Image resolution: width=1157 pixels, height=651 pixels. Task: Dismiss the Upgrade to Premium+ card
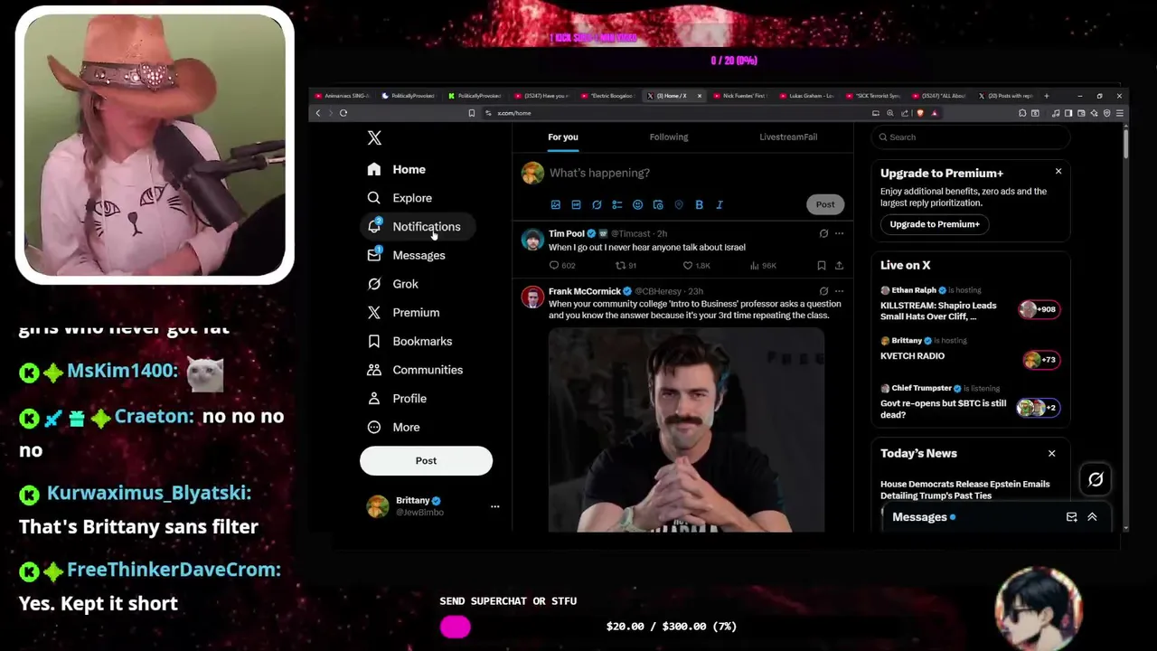tap(1058, 171)
